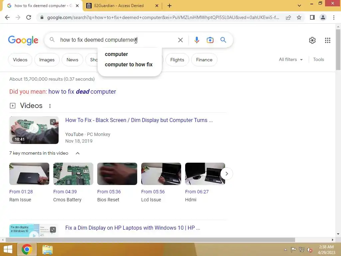Open the Bios Reset key moment thumbnail
This screenshot has height=256, width=341.
[117, 174]
